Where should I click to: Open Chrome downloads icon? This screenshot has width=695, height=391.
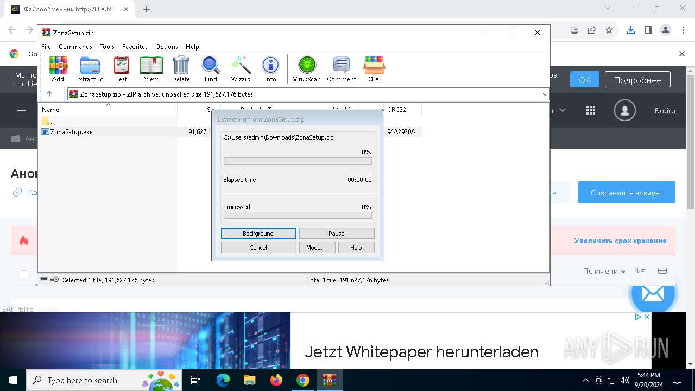(631, 30)
